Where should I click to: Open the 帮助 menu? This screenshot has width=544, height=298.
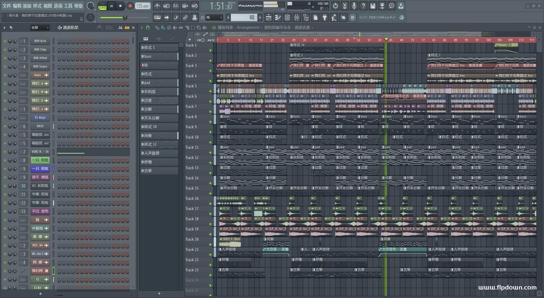tap(78, 6)
